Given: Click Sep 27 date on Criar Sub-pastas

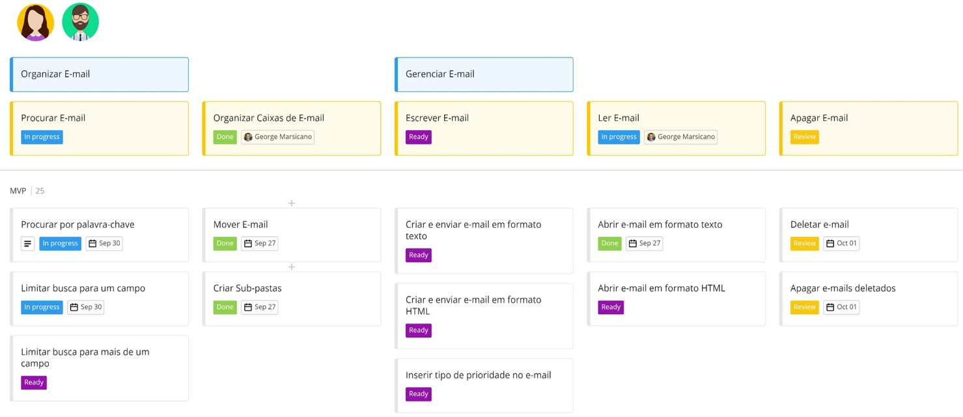Looking at the screenshot, I should [x=259, y=307].
